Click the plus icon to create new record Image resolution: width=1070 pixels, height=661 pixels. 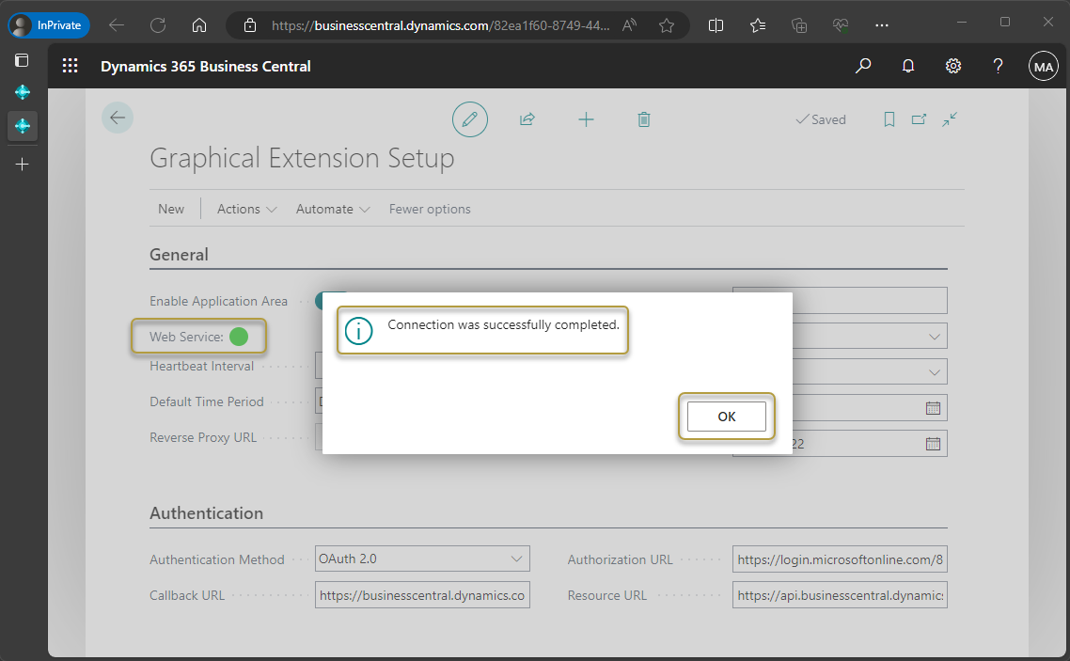click(x=586, y=119)
